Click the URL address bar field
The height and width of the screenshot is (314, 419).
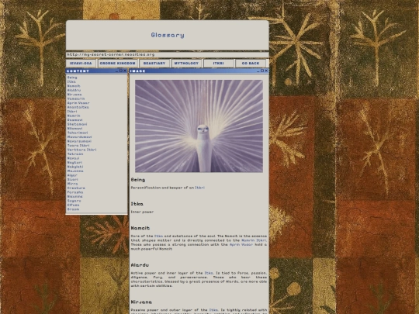168,55
